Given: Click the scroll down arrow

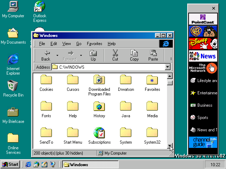Looking at the screenshot, I should coord(170,146).
